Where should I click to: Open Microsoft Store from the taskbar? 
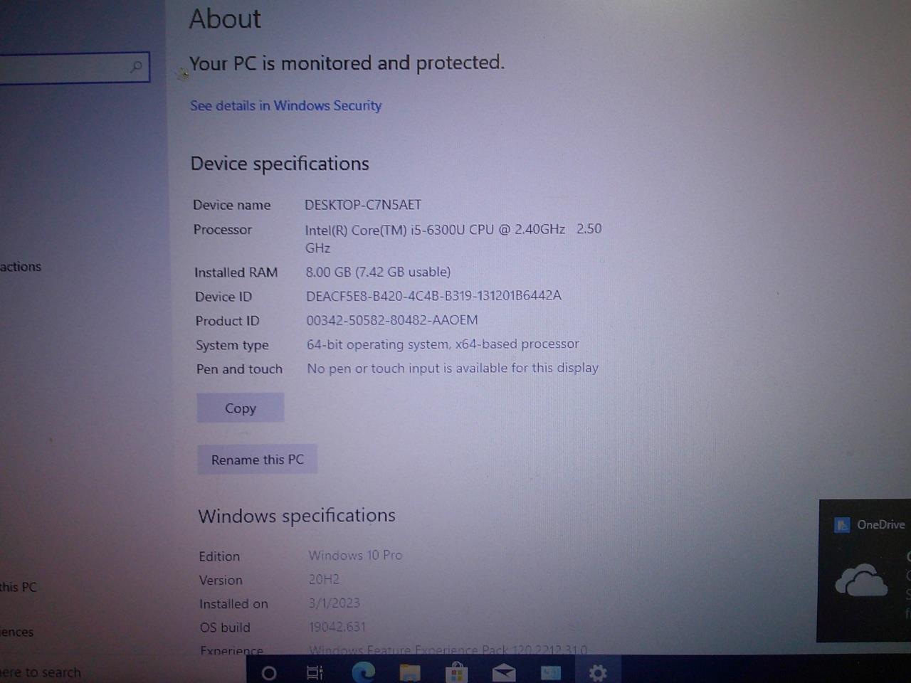tap(456, 672)
